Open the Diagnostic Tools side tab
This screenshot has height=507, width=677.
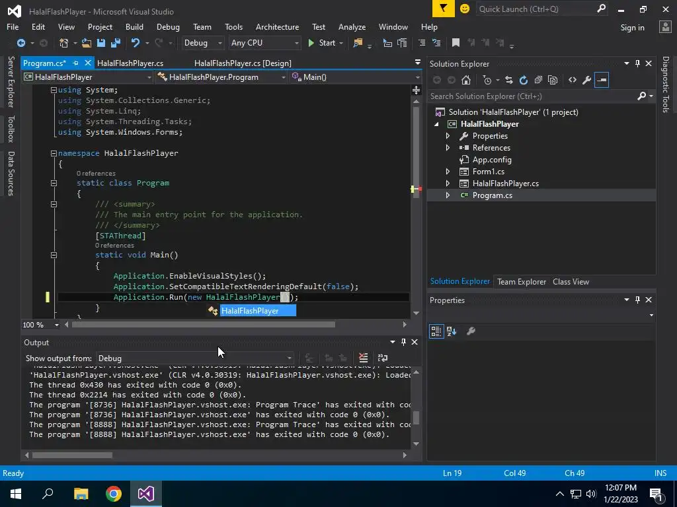point(665,84)
